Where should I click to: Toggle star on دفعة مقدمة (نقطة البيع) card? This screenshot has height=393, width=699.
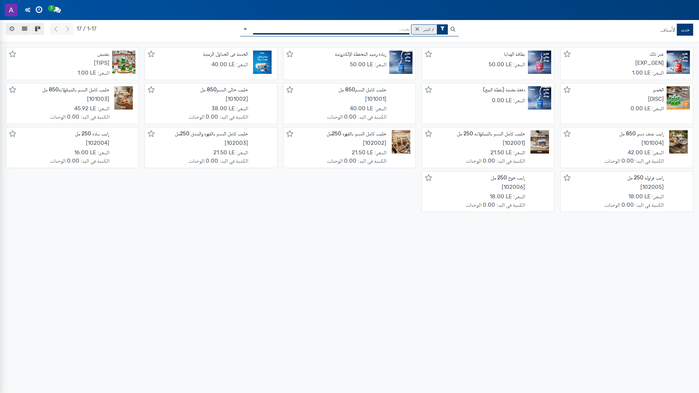coord(429,90)
